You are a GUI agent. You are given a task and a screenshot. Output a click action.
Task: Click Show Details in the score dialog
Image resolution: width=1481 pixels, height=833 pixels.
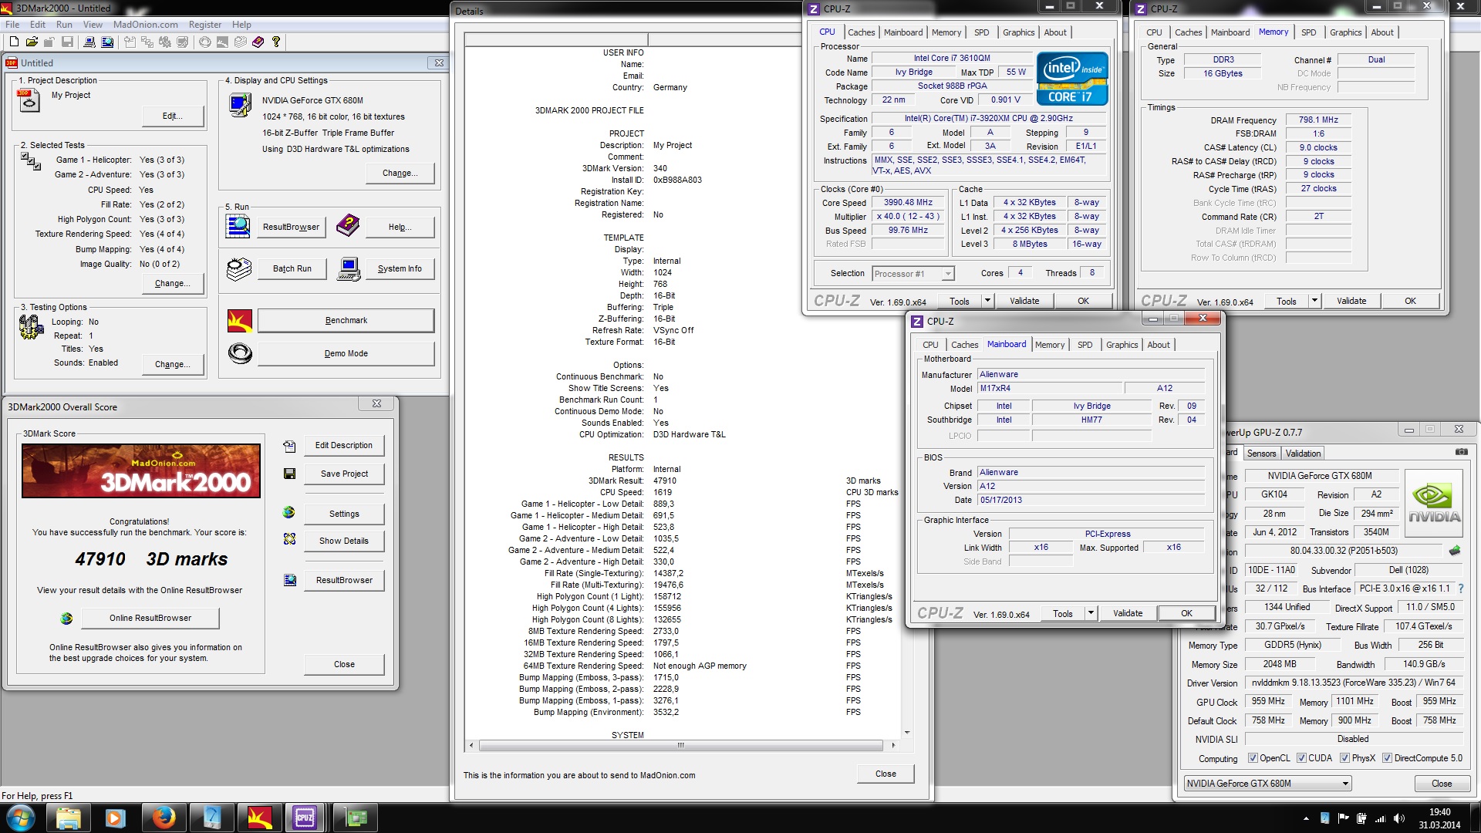[344, 541]
